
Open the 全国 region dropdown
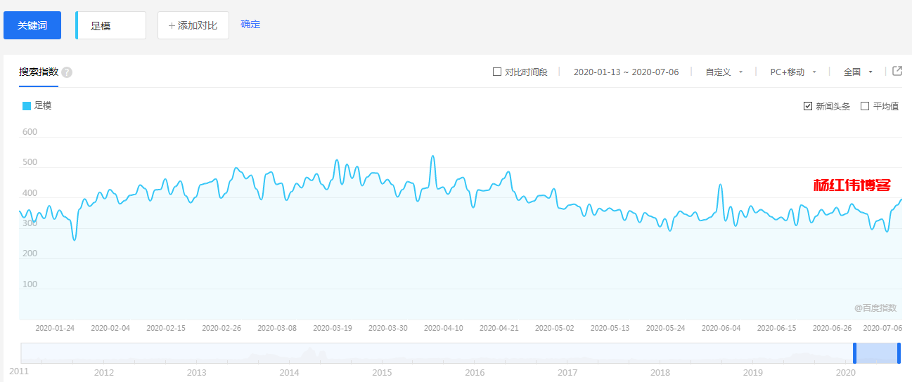click(858, 72)
